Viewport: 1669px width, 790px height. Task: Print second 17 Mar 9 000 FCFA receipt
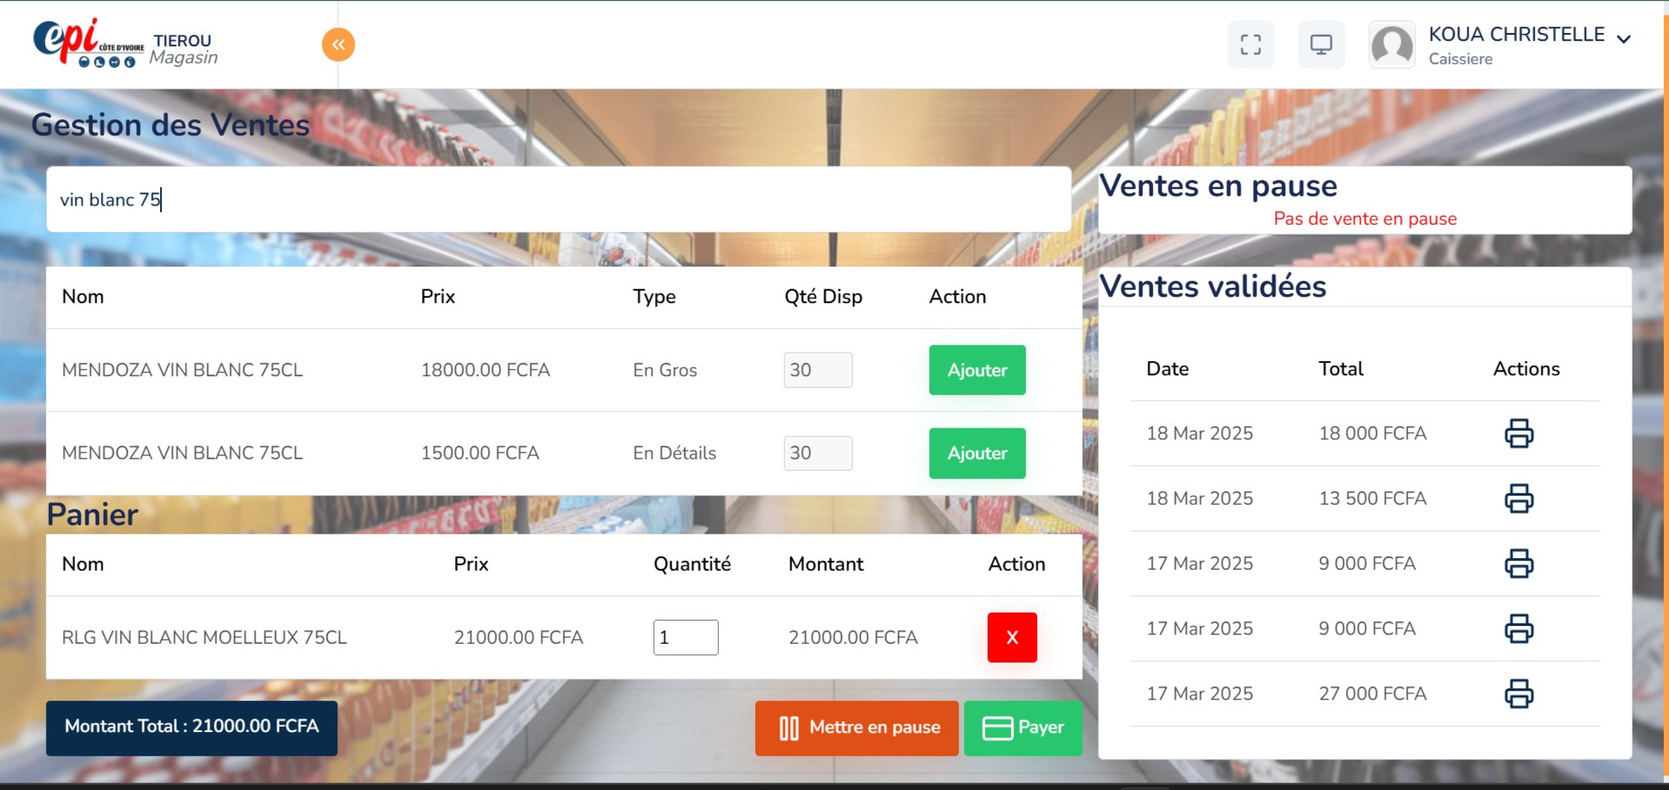click(1518, 628)
